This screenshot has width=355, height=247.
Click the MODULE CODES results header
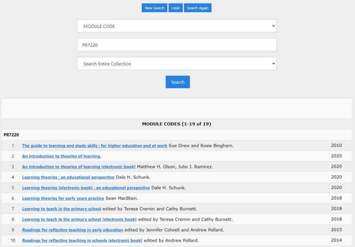point(177,124)
